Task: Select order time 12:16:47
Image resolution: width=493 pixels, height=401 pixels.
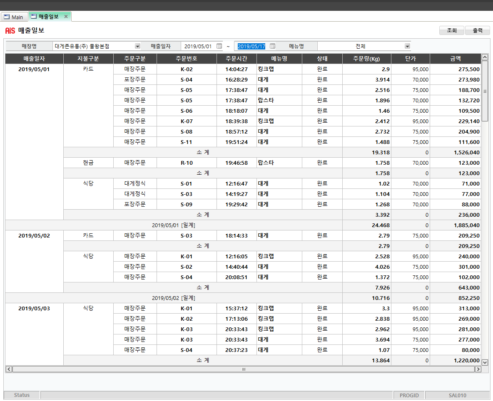Action: coord(237,184)
